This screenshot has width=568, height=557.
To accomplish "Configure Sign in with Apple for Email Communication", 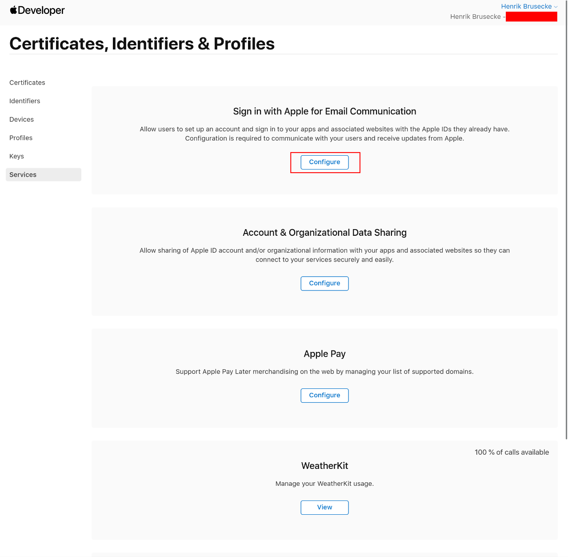I will click(324, 162).
